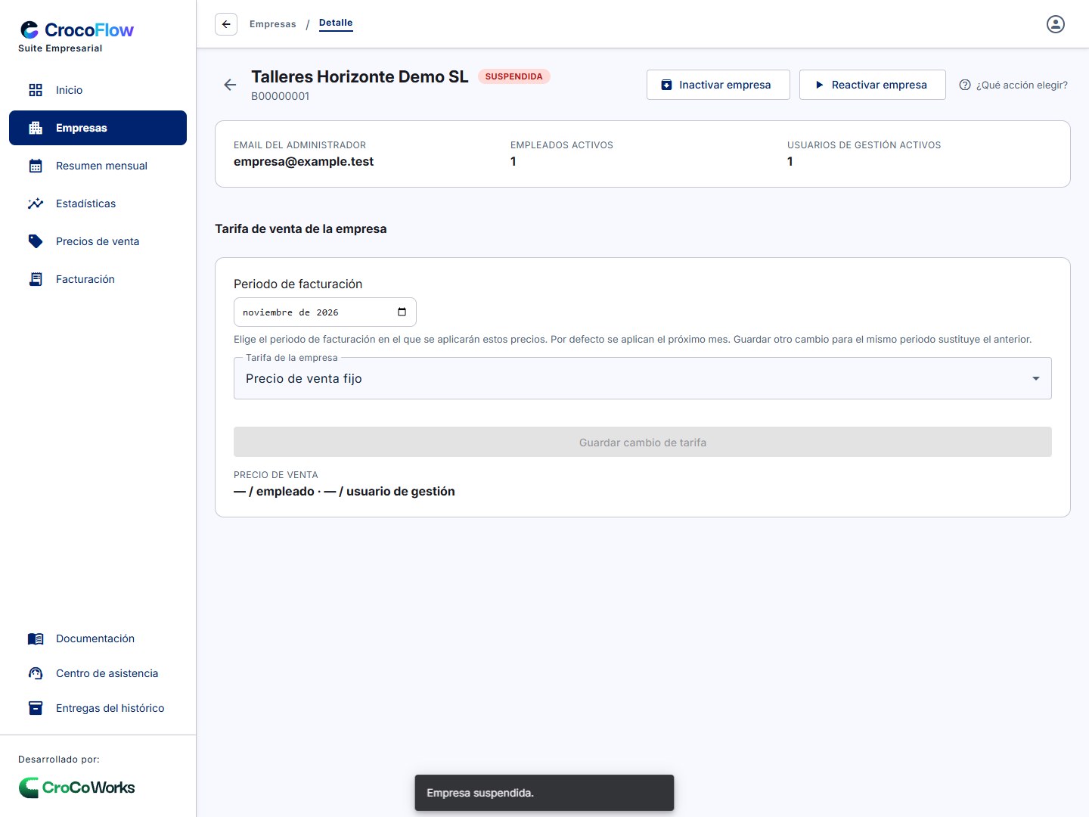Open the Inicio menu item
This screenshot has height=817, width=1089.
[x=98, y=90]
